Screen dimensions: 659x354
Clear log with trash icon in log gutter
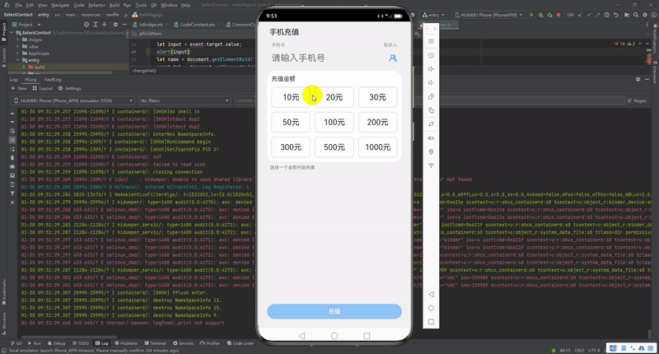(x=12, y=158)
